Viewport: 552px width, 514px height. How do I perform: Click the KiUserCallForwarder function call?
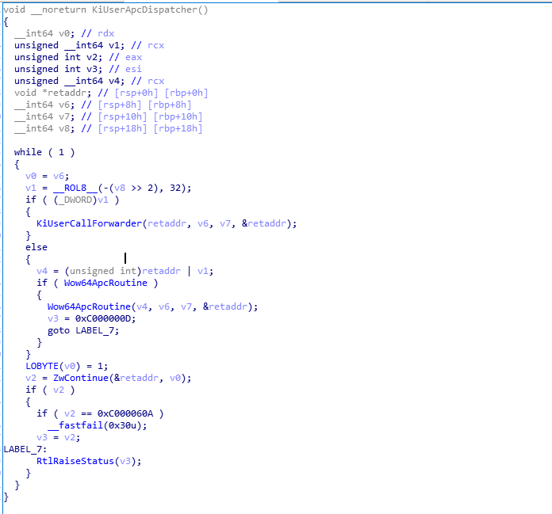coord(89,223)
